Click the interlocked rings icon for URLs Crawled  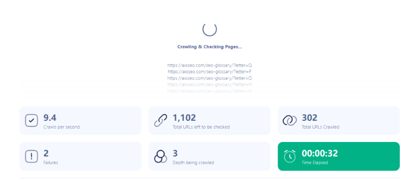point(289,121)
